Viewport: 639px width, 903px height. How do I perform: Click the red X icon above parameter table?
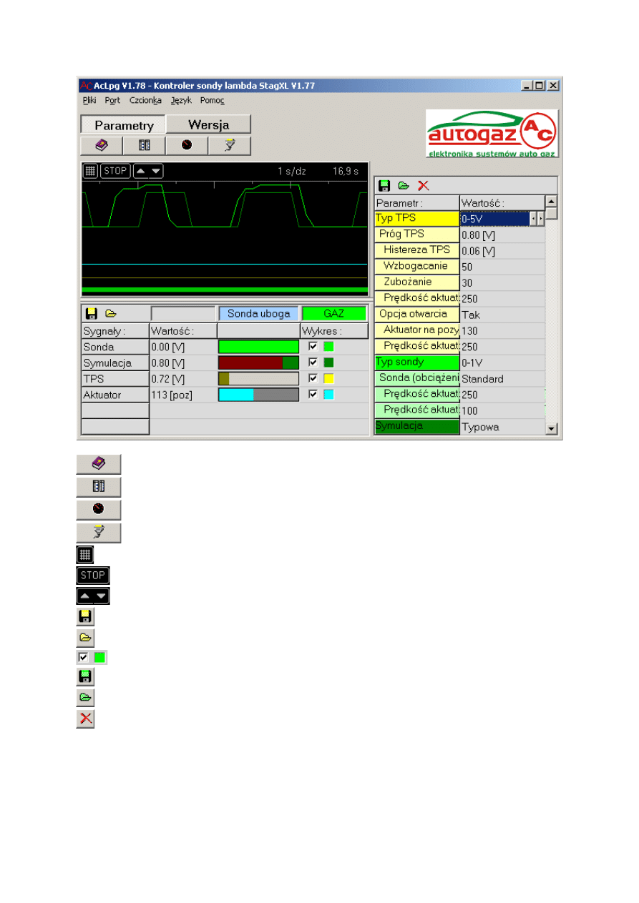424,186
